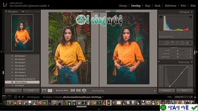Set Navigator zoom to FILL
198x111 pixels.
pos(27,11)
